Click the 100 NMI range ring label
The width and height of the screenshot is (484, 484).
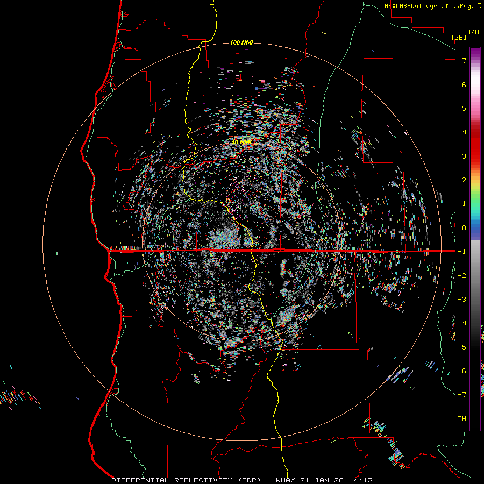(241, 42)
